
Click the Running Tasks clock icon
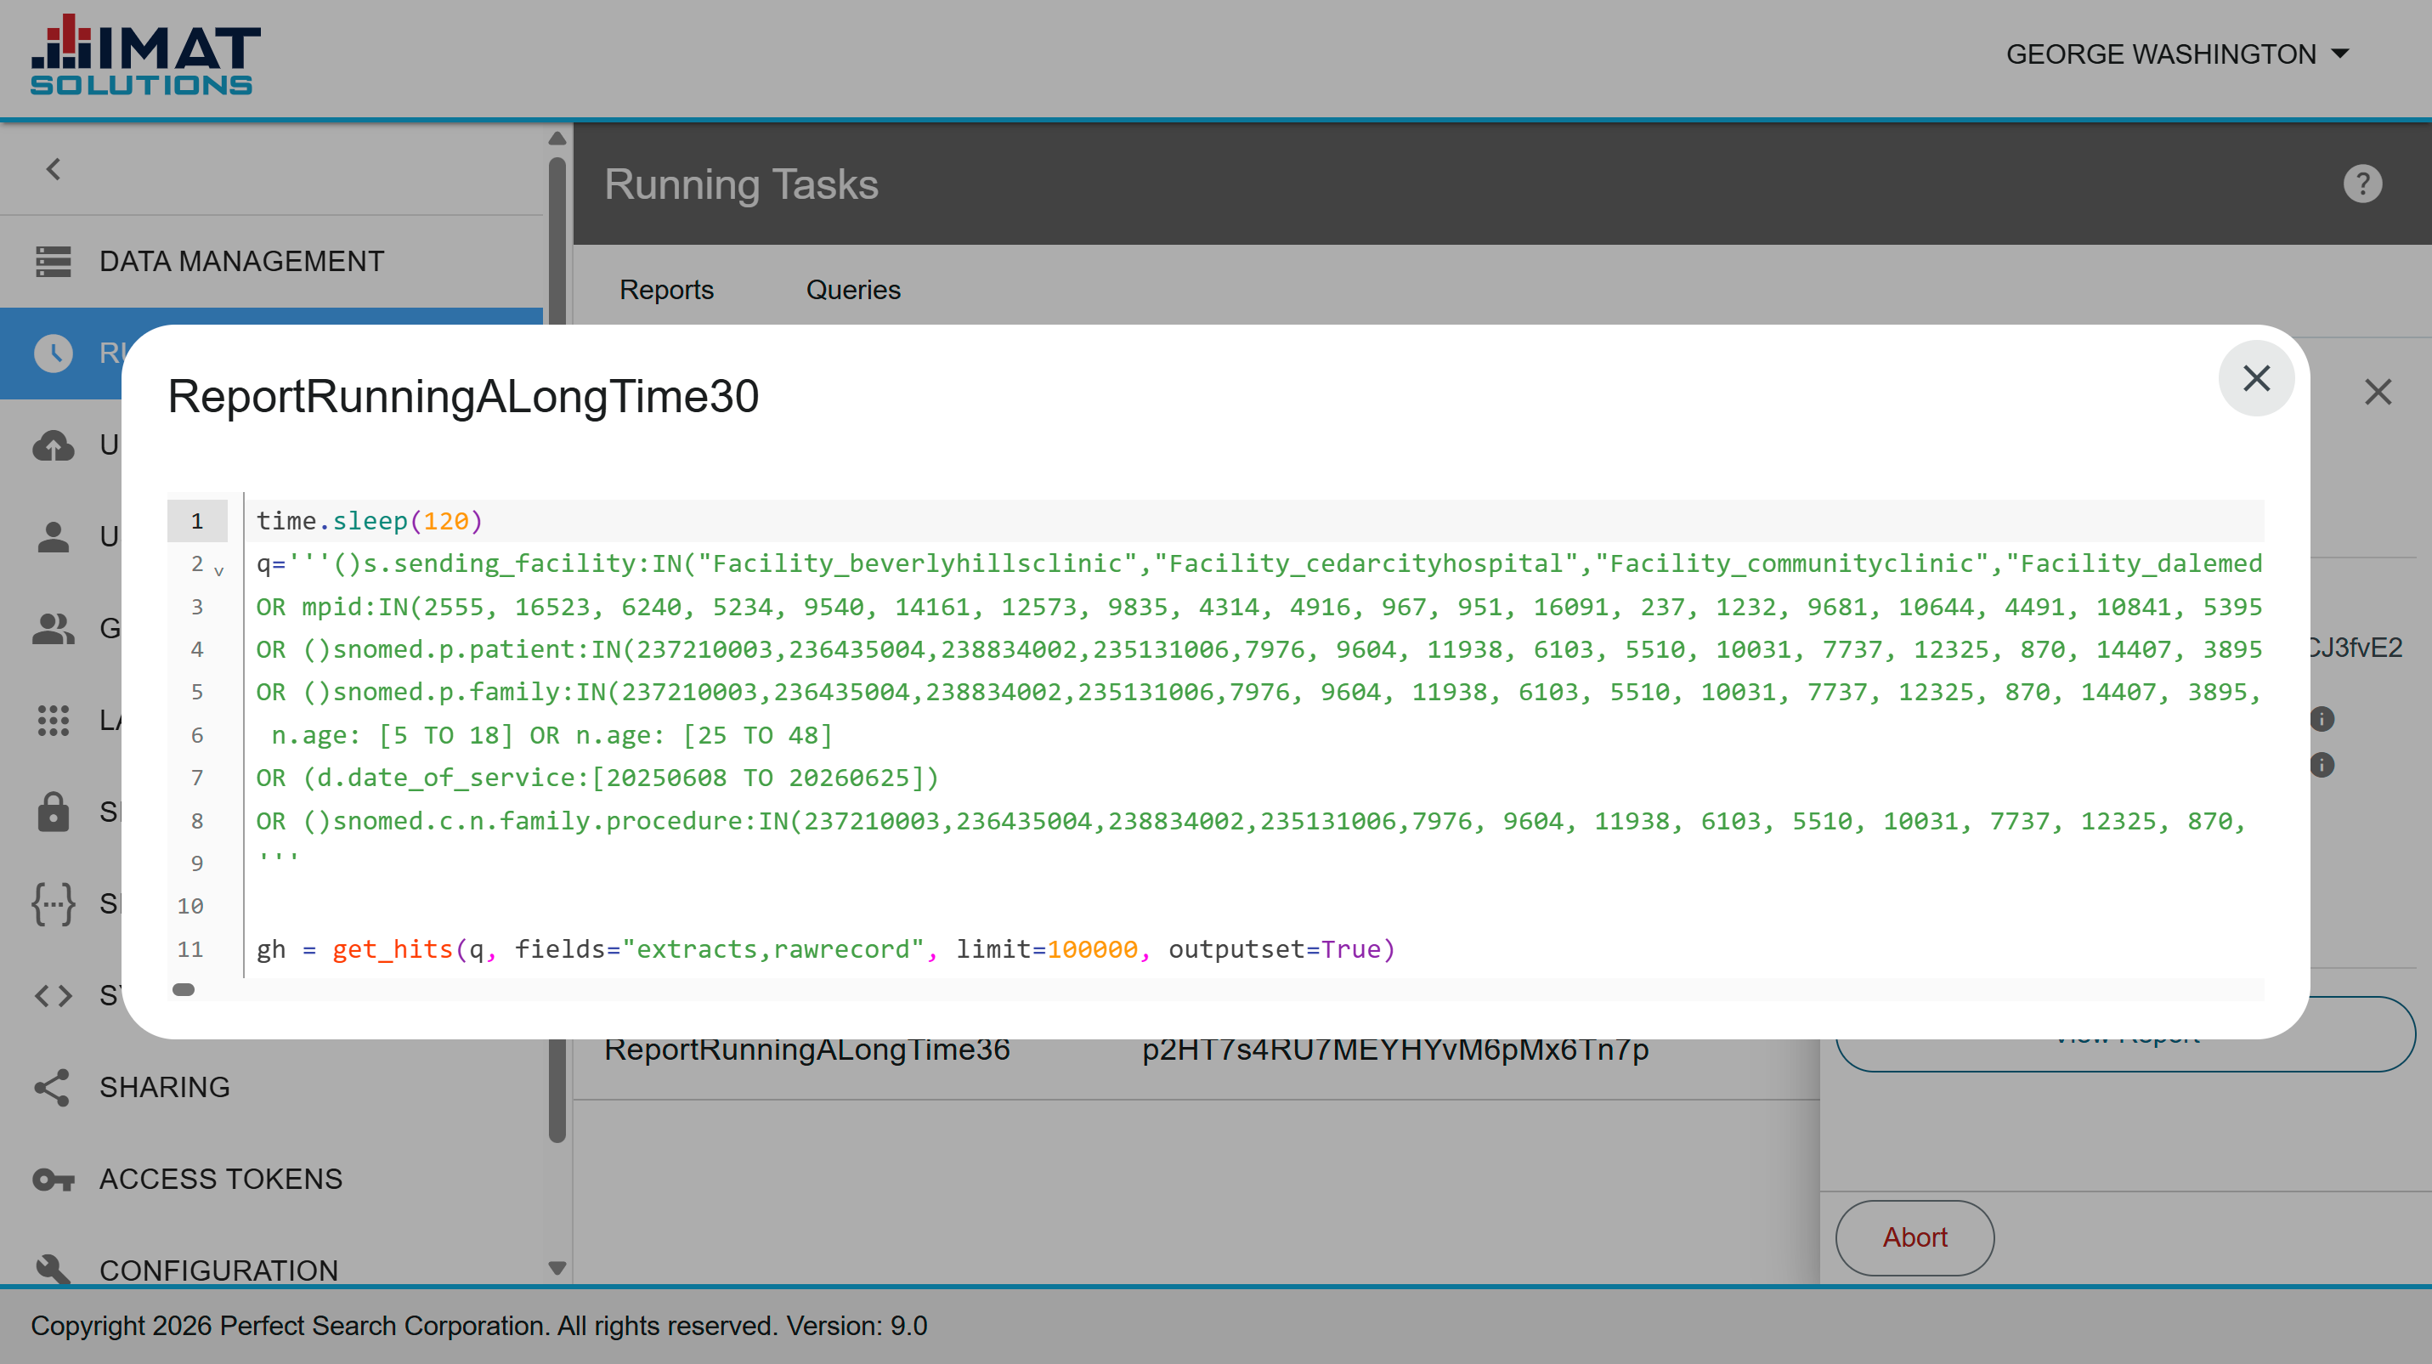click(53, 353)
